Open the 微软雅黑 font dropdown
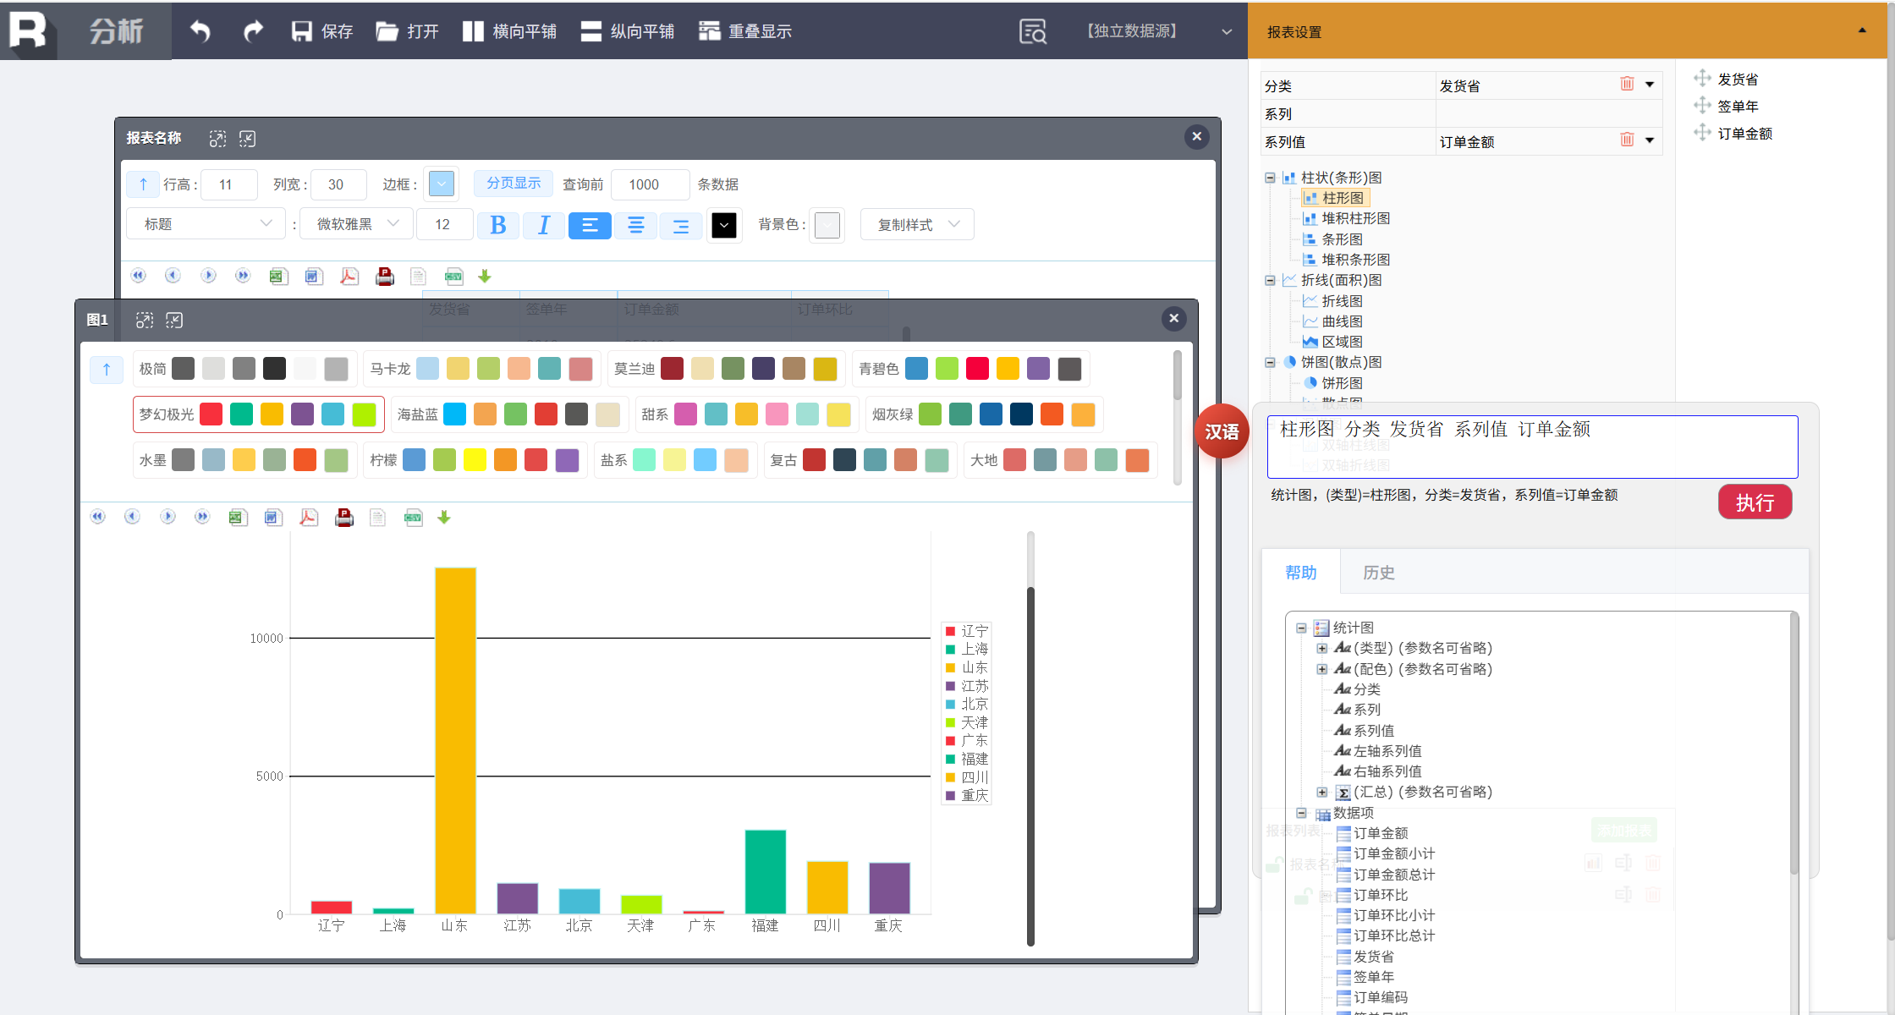Image resolution: width=1895 pixels, height=1015 pixels. (356, 224)
